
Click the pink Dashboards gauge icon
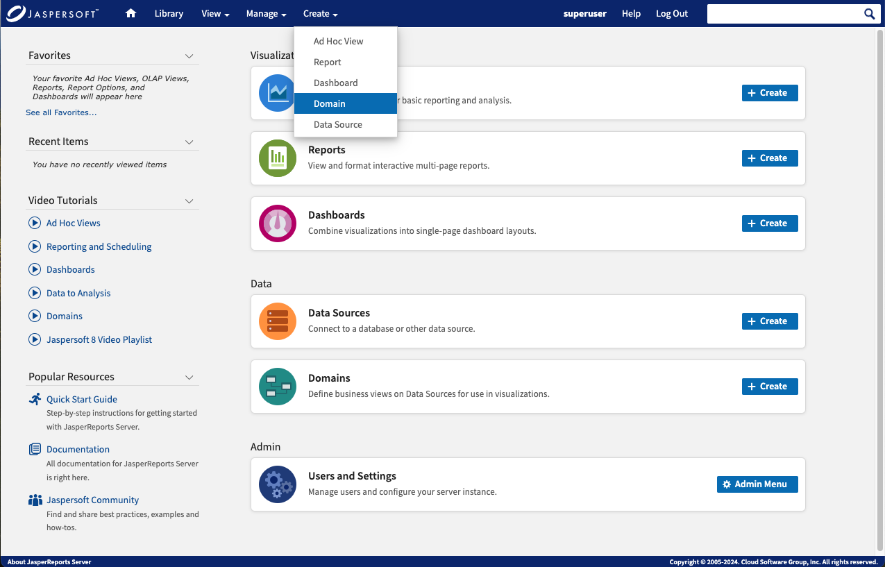[x=277, y=223]
